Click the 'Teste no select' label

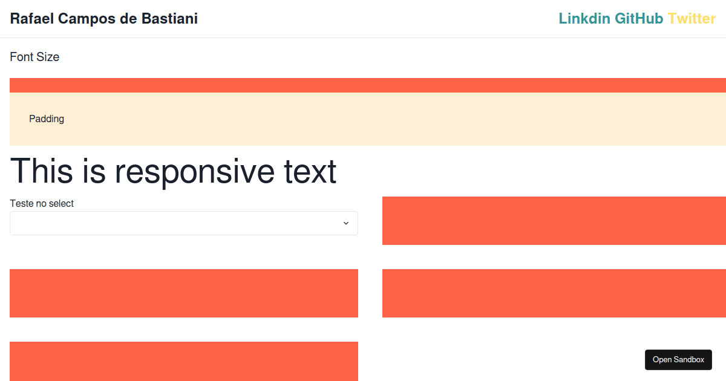(x=42, y=204)
